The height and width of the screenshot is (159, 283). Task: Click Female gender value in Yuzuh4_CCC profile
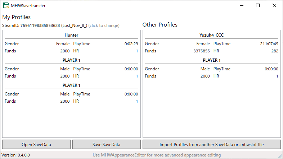pyautogui.click(x=203, y=44)
